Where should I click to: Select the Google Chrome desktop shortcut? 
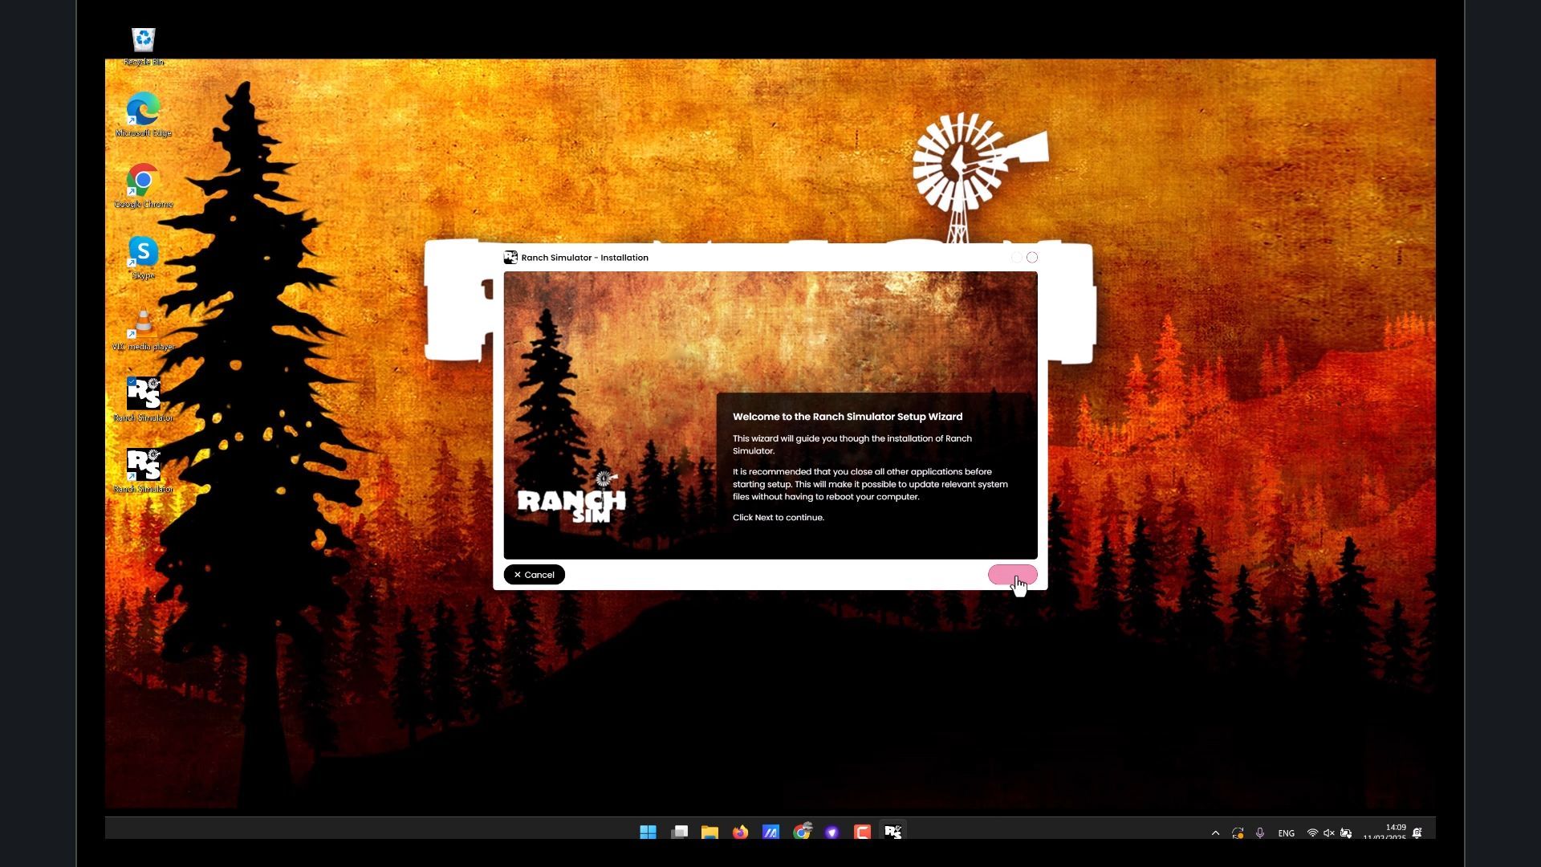coord(144,186)
